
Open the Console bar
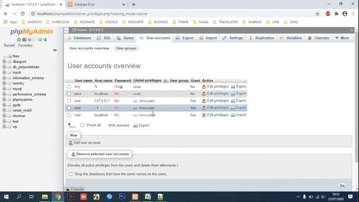point(75,189)
